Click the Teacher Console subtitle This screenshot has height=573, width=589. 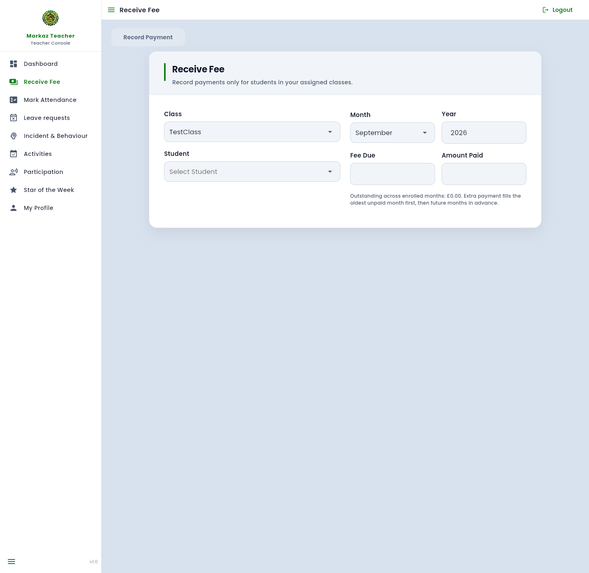click(x=51, y=43)
